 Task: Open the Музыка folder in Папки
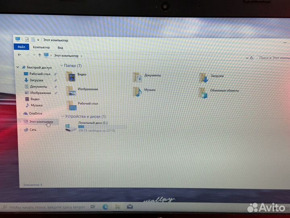(144, 92)
